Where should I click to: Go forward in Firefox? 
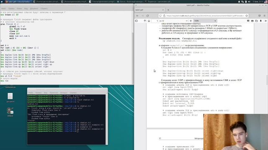click(x=142, y=16)
